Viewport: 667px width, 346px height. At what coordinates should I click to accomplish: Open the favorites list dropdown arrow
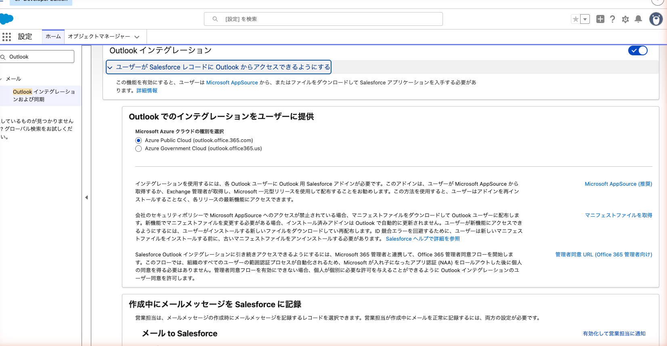[x=585, y=19]
